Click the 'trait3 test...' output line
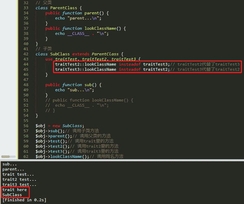This screenshot has width=244, height=204. tap(19, 185)
